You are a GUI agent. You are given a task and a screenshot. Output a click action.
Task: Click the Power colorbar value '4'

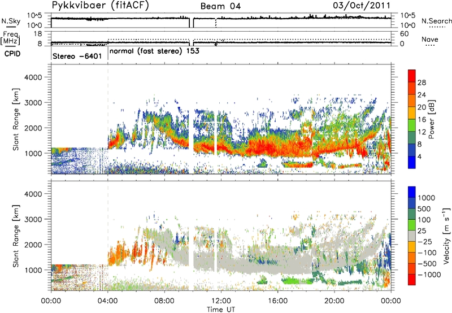click(419, 156)
